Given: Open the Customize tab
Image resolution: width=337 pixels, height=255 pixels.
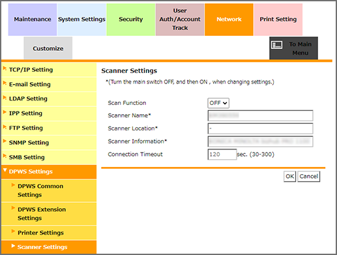Looking at the screenshot, I should pyautogui.click(x=48, y=48).
